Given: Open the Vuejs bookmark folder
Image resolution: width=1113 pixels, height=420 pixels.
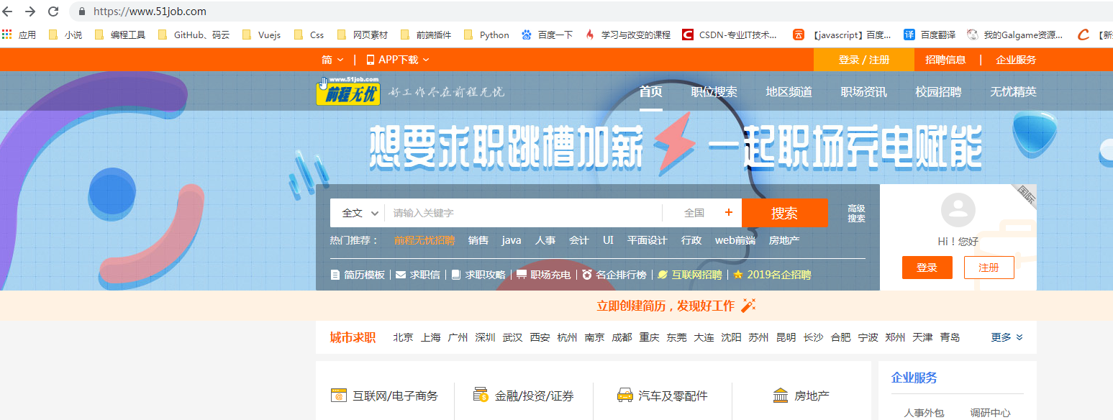Looking at the screenshot, I should (x=261, y=35).
